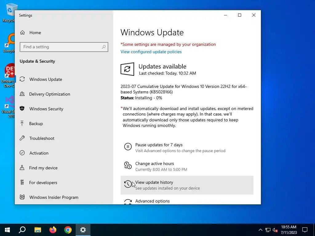The image size is (315, 236).
Task: Click the 'Updates available' heading text
Action: tap(162, 66)
